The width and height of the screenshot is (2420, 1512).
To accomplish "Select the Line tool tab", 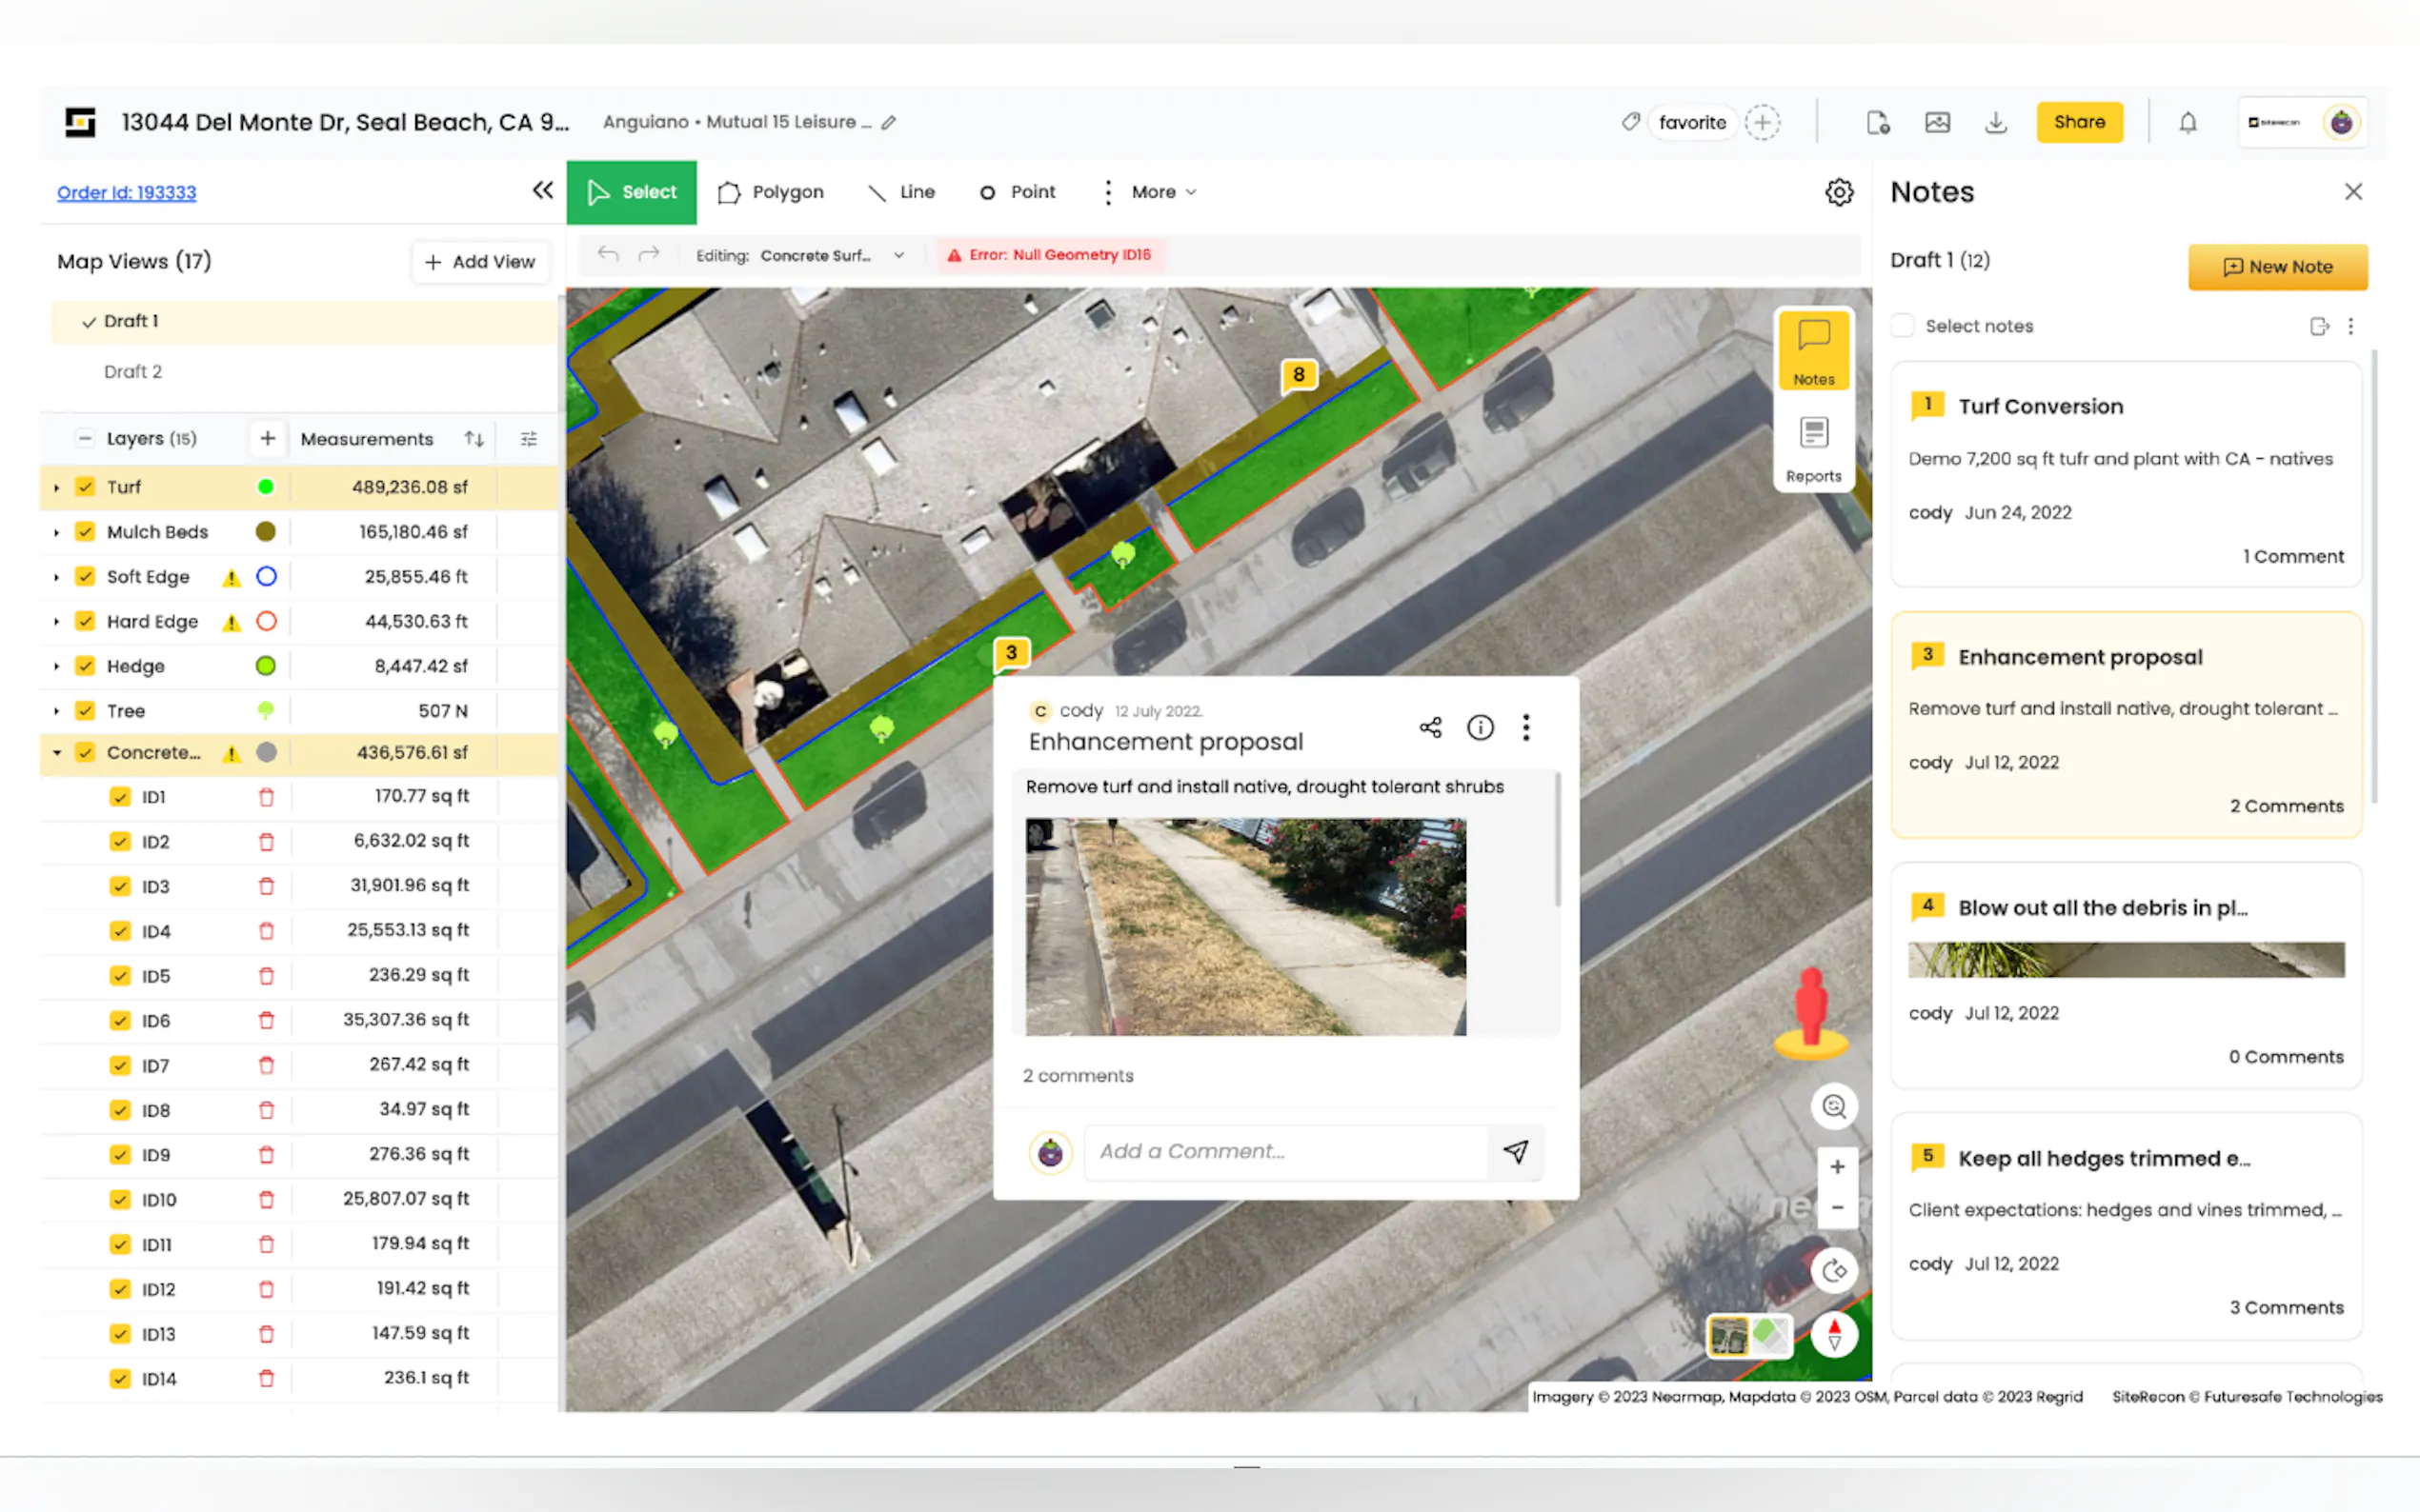I will (901, 192).
